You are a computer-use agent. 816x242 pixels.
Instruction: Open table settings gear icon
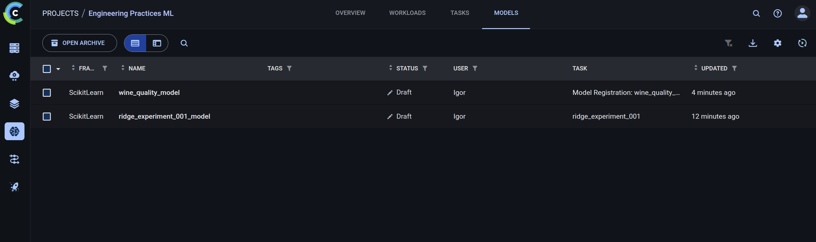[778, 43]
